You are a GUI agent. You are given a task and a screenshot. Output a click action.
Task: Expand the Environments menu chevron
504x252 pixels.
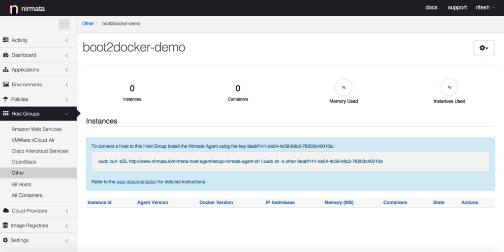tap(66, 85)
